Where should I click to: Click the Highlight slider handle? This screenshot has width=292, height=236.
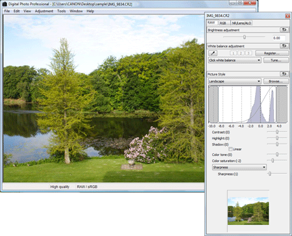click(277, 138)
